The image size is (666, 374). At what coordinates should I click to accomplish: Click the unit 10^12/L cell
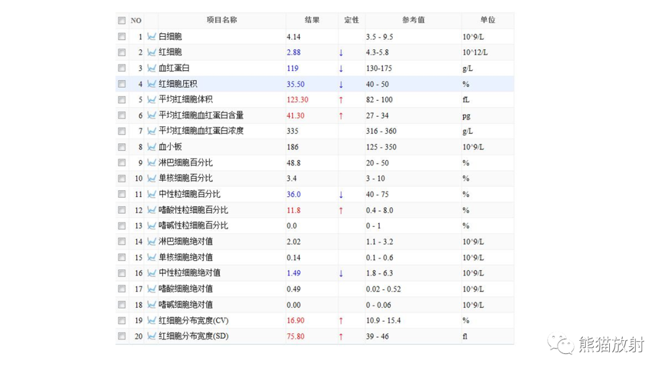click(475, 52)
